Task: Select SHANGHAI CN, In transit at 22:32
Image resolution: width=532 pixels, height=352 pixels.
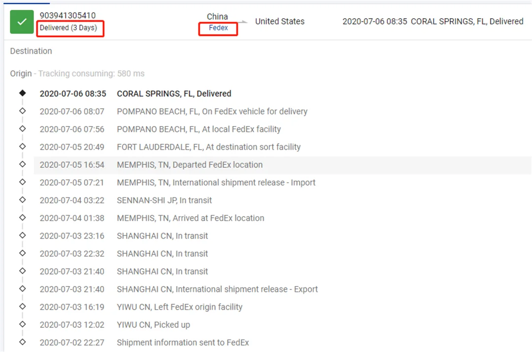Action: (162, 254)
